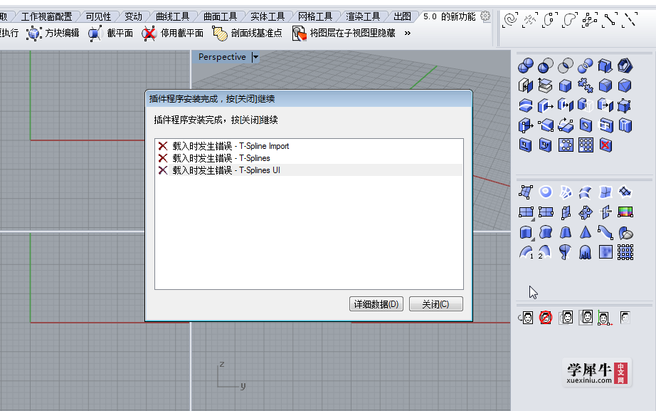
Task: Switch to 工作视窗配置 tab
Action: pos(46,17)
